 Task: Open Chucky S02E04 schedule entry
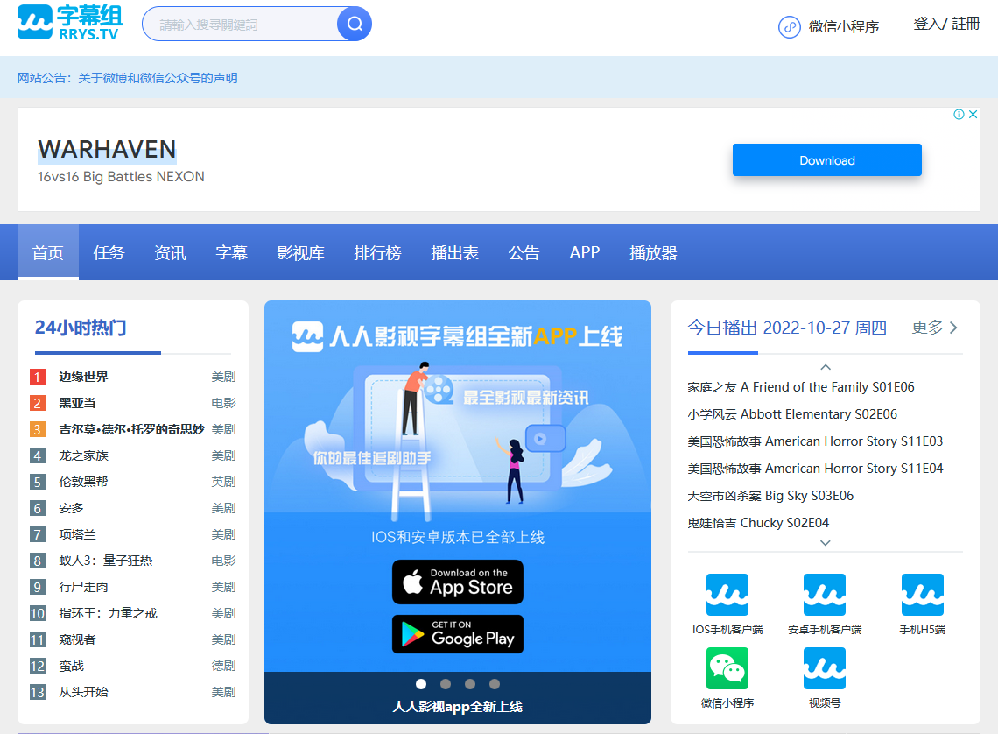(x=758, y=523)
